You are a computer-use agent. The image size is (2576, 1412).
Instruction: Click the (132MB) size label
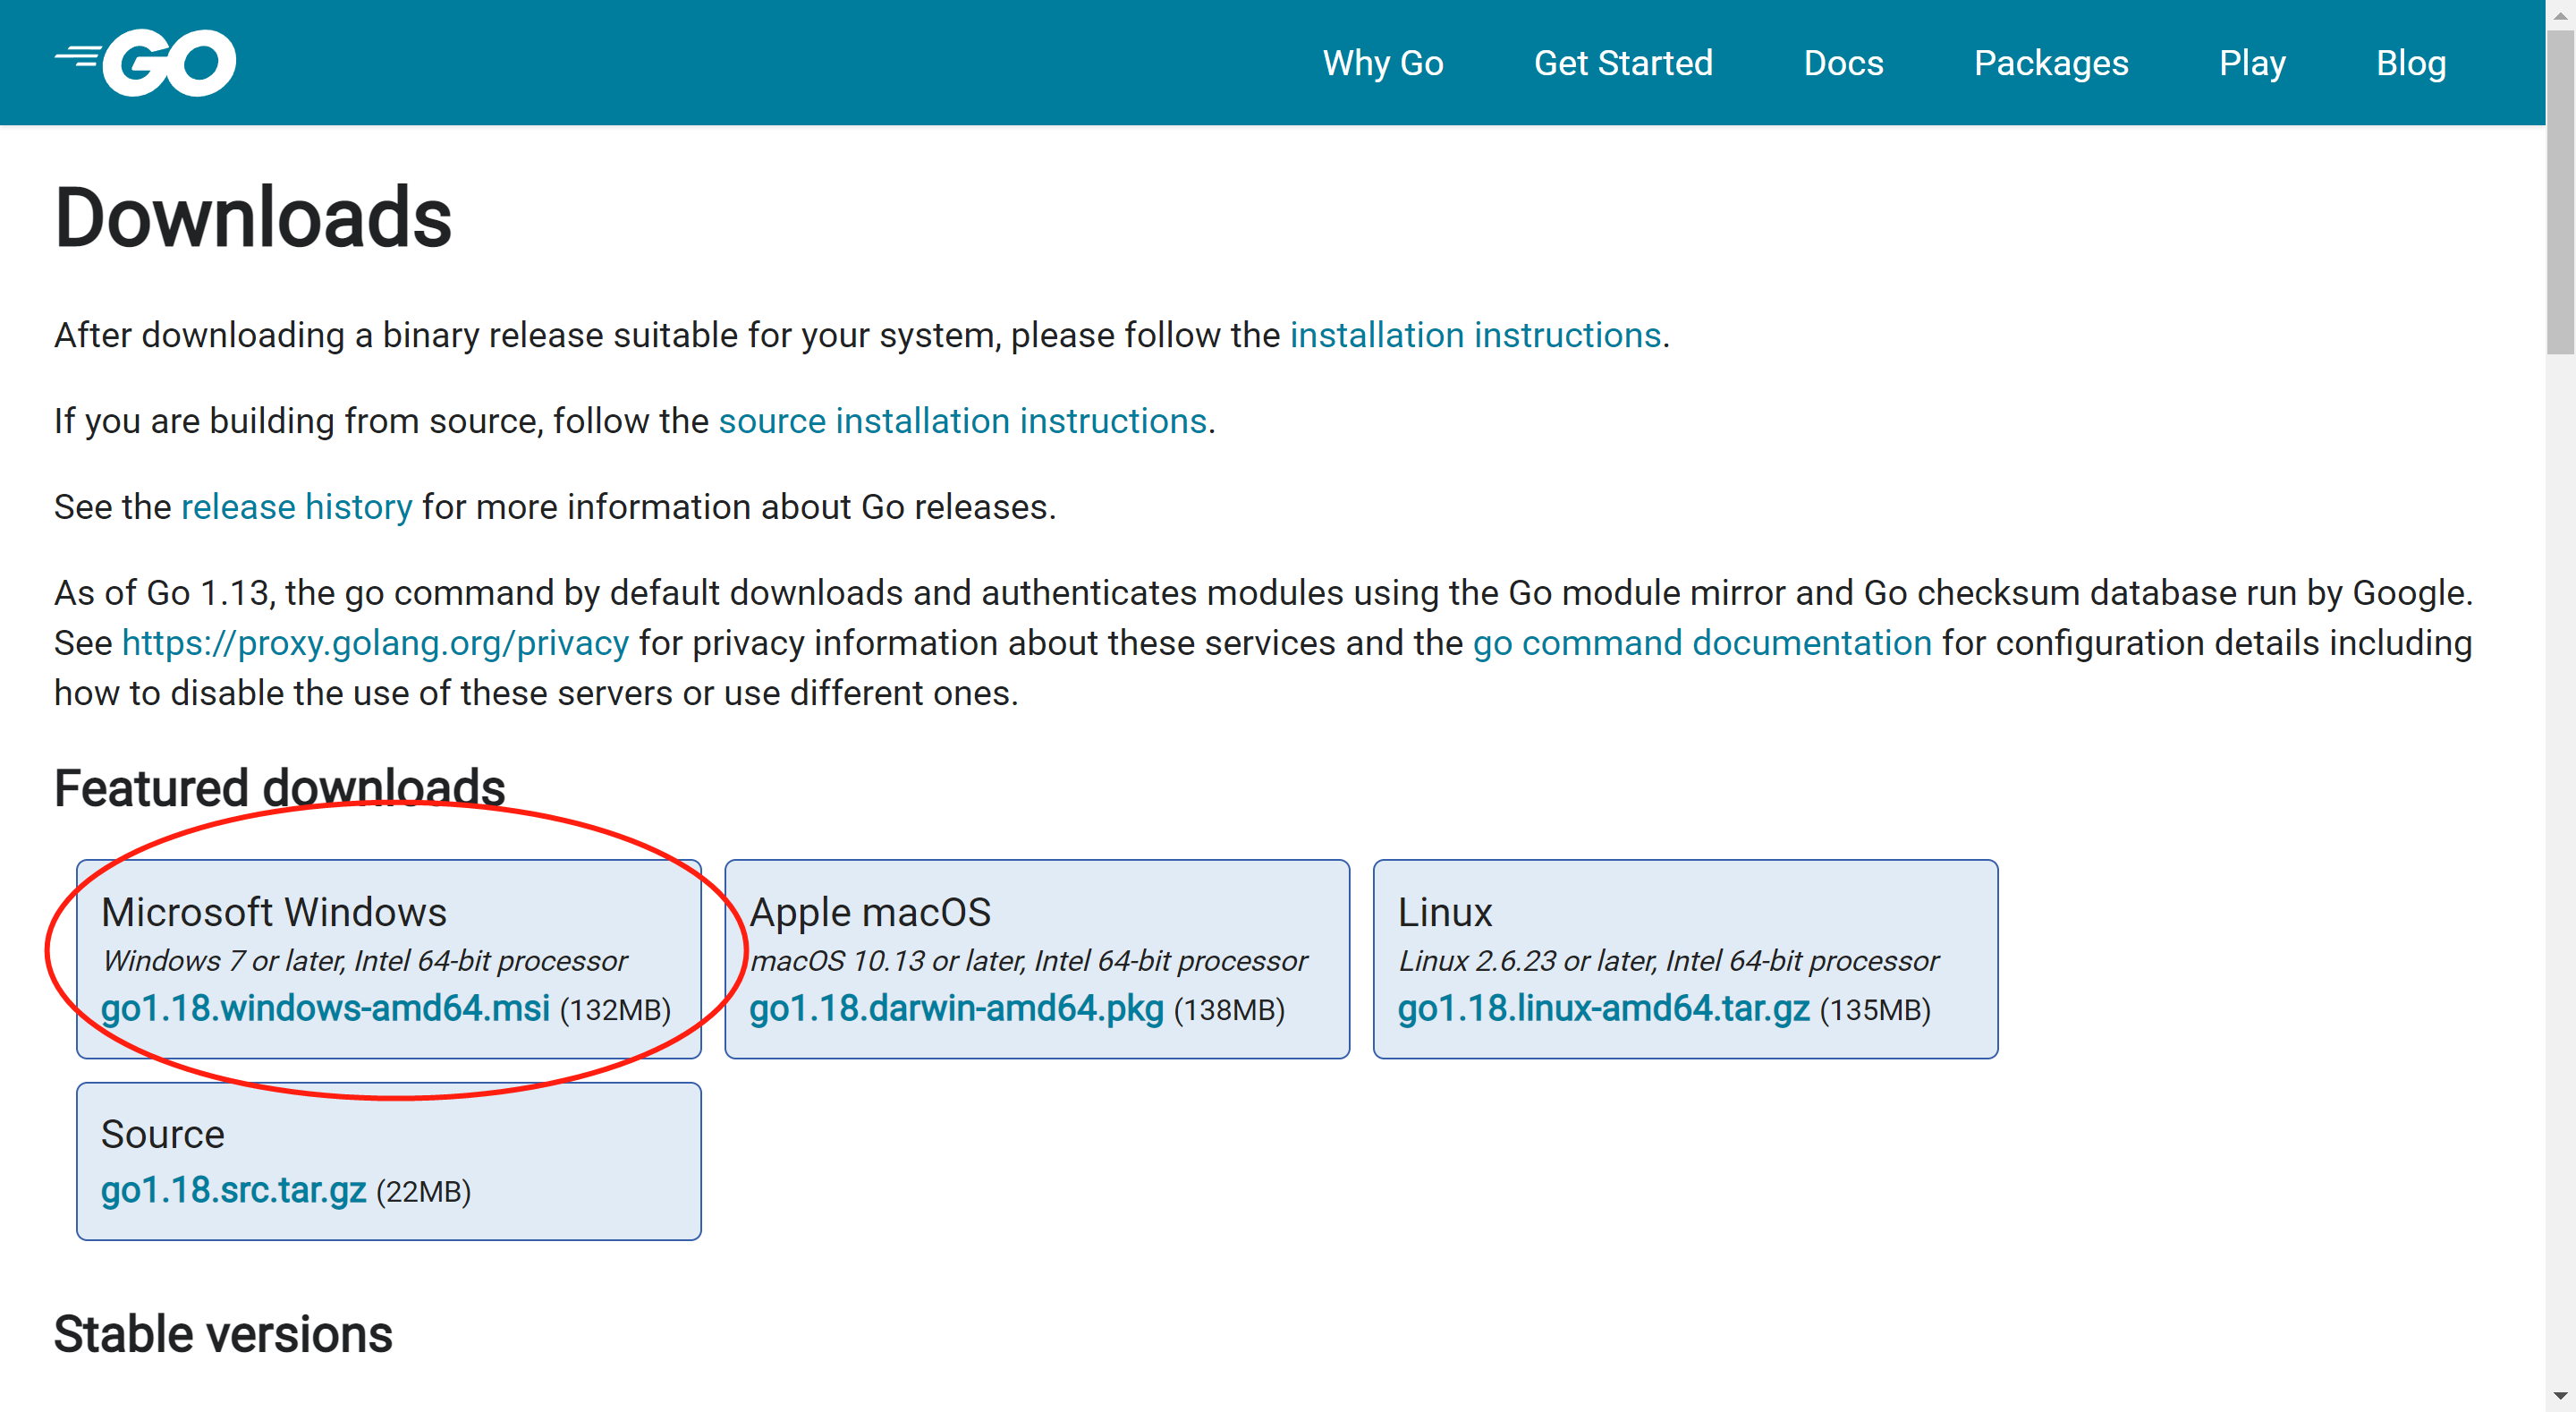615,1011
